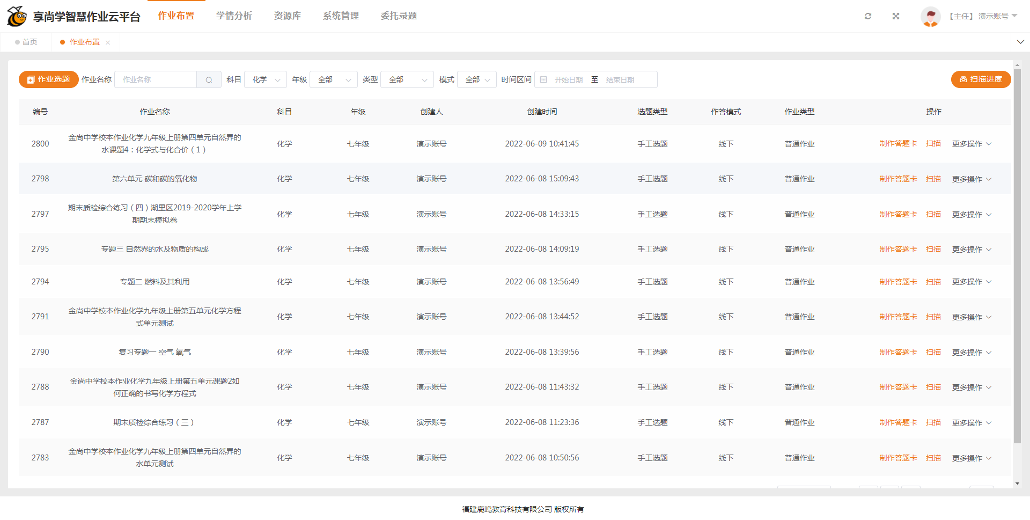Toggle fullscreen with the expand icon

[896, 16]
